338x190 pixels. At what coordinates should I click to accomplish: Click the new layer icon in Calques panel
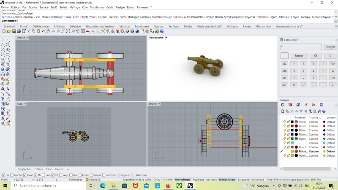click(283, 111)
